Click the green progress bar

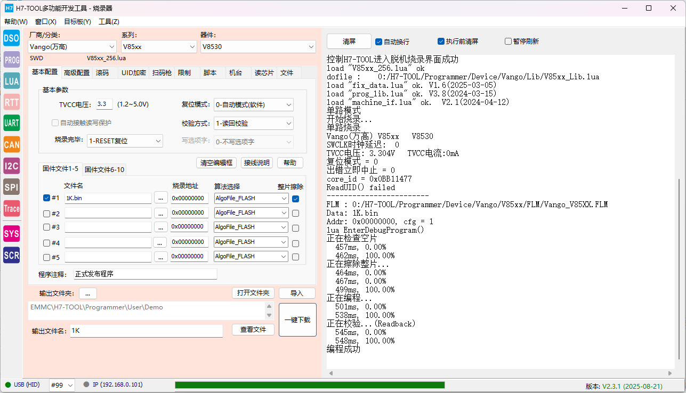click(309, 385)
